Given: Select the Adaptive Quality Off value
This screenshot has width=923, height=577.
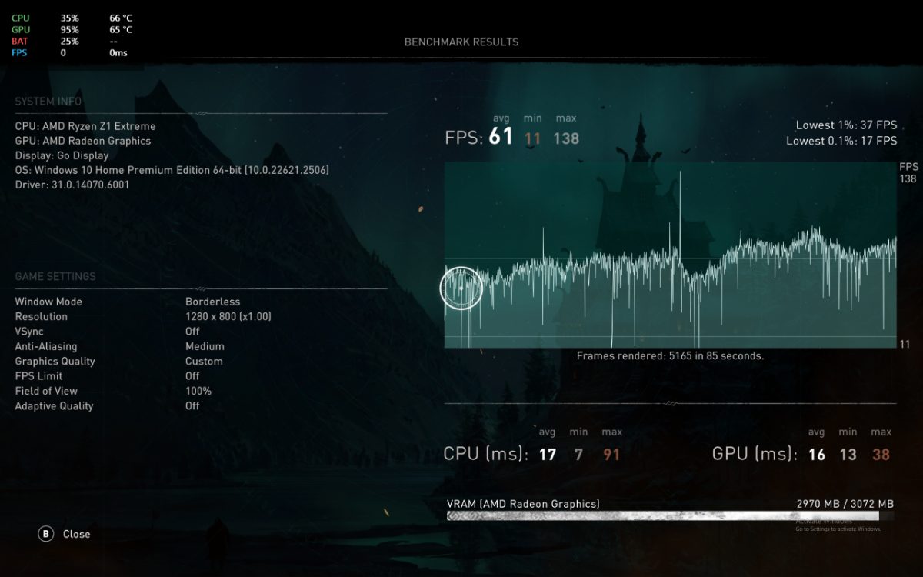Looking at the screenshot, I should pyautogui.click(x=192, y=406).
